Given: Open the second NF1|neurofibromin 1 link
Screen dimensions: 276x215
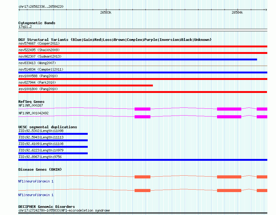Looking at the screenshot, I should 36,195.
